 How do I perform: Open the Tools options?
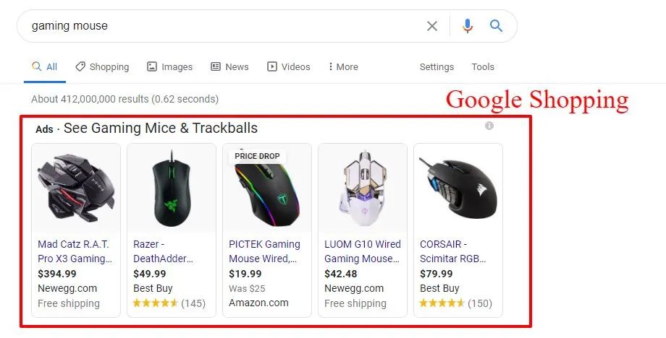coord(483,66)
